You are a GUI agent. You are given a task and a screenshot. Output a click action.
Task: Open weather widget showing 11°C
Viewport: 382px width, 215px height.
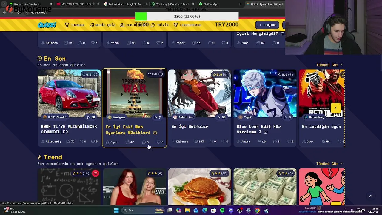click(x=14, y=210)
